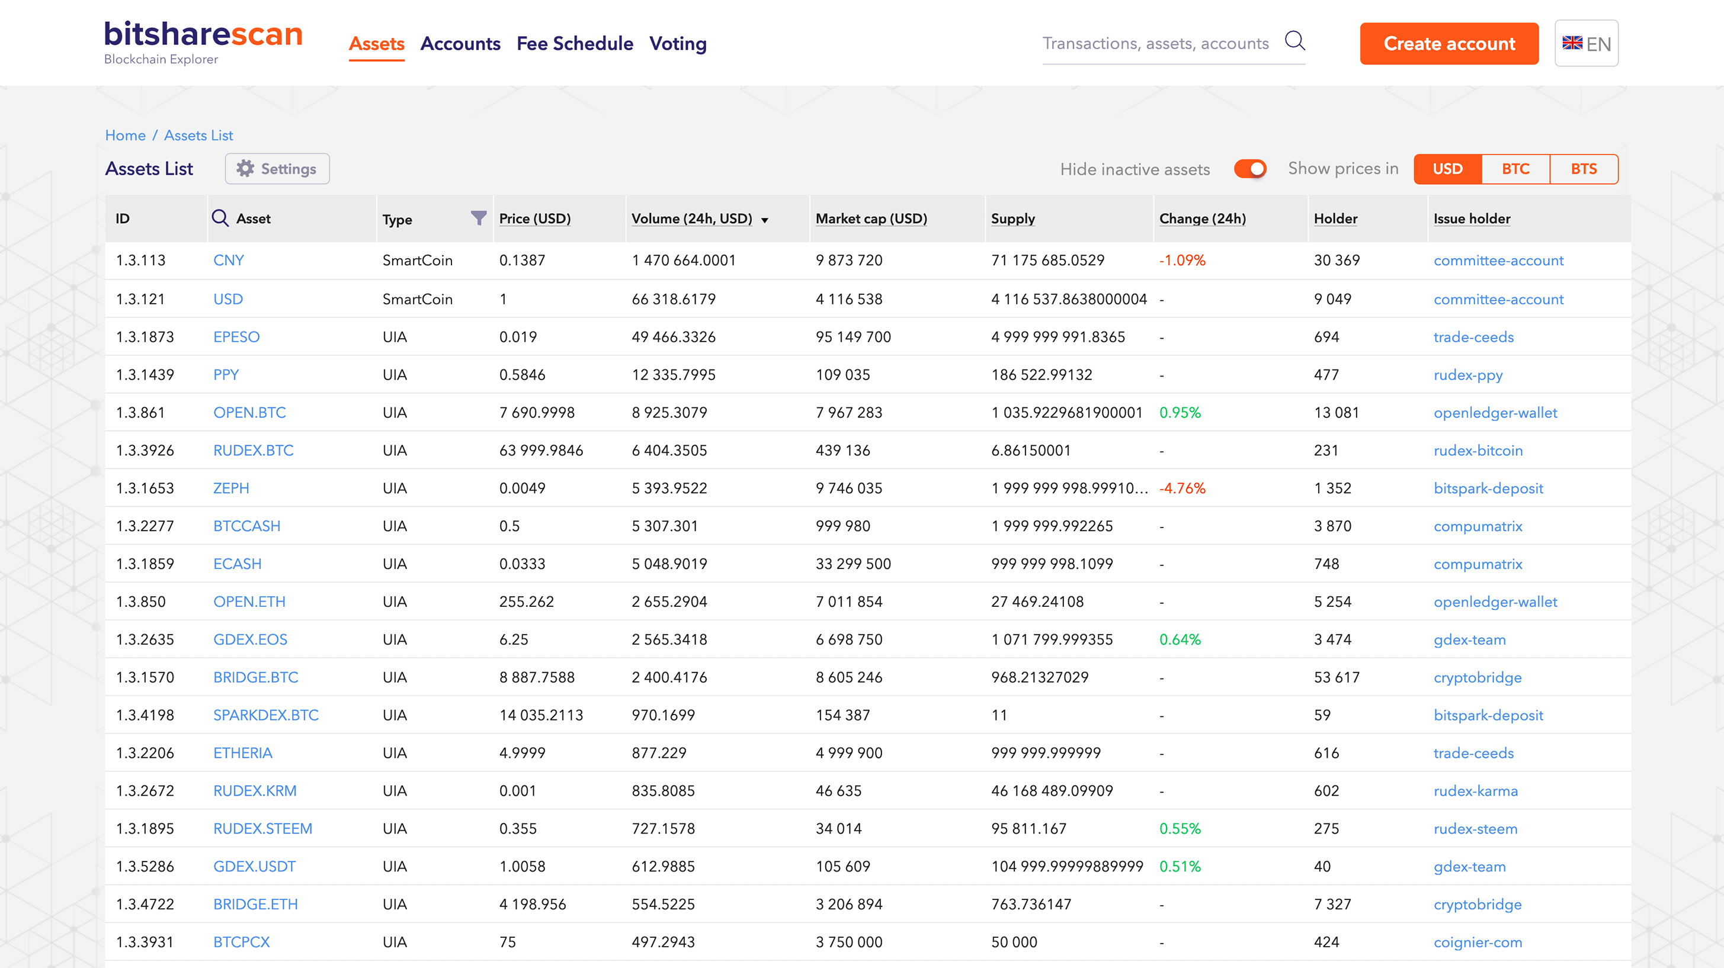Open the Fee Schedule page
The height and width of the screenshot is (968, 1724).
pos(574,44)
